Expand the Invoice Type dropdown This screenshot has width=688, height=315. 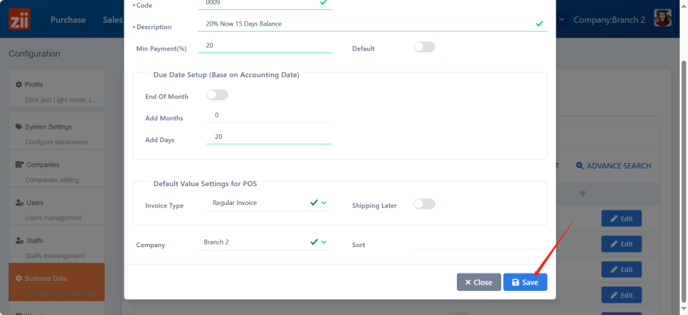coord(323,203)
